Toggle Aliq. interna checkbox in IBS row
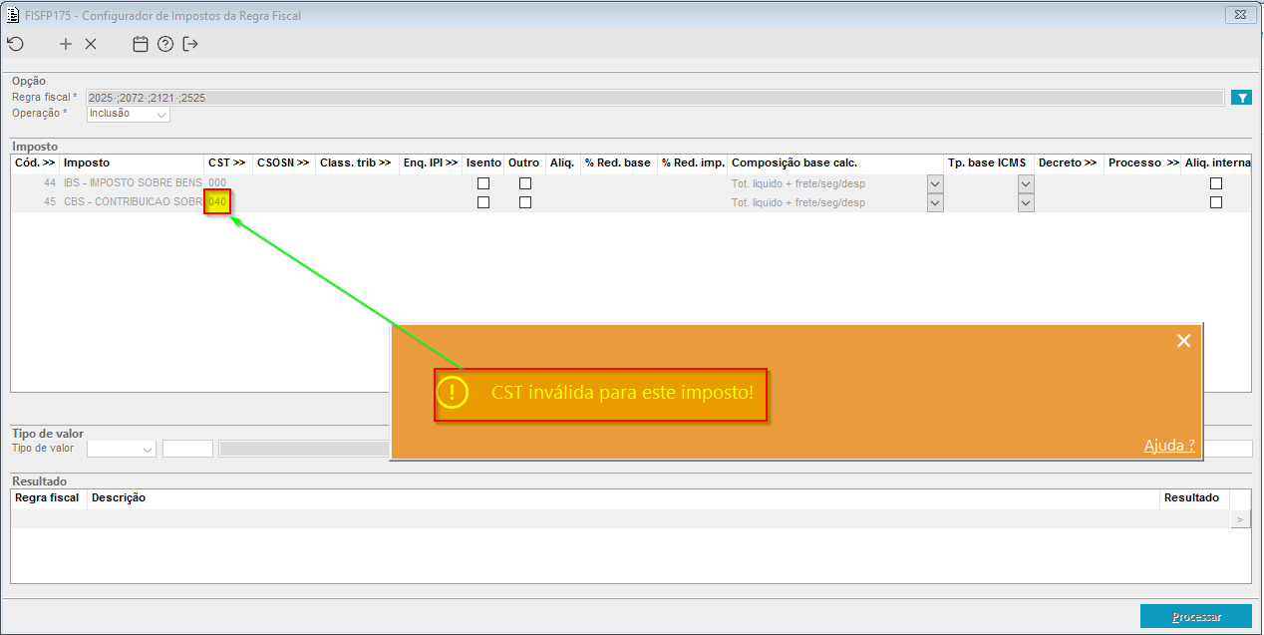The width and height of the screenshot is (1264, 635). click(x=1216, y=183)
